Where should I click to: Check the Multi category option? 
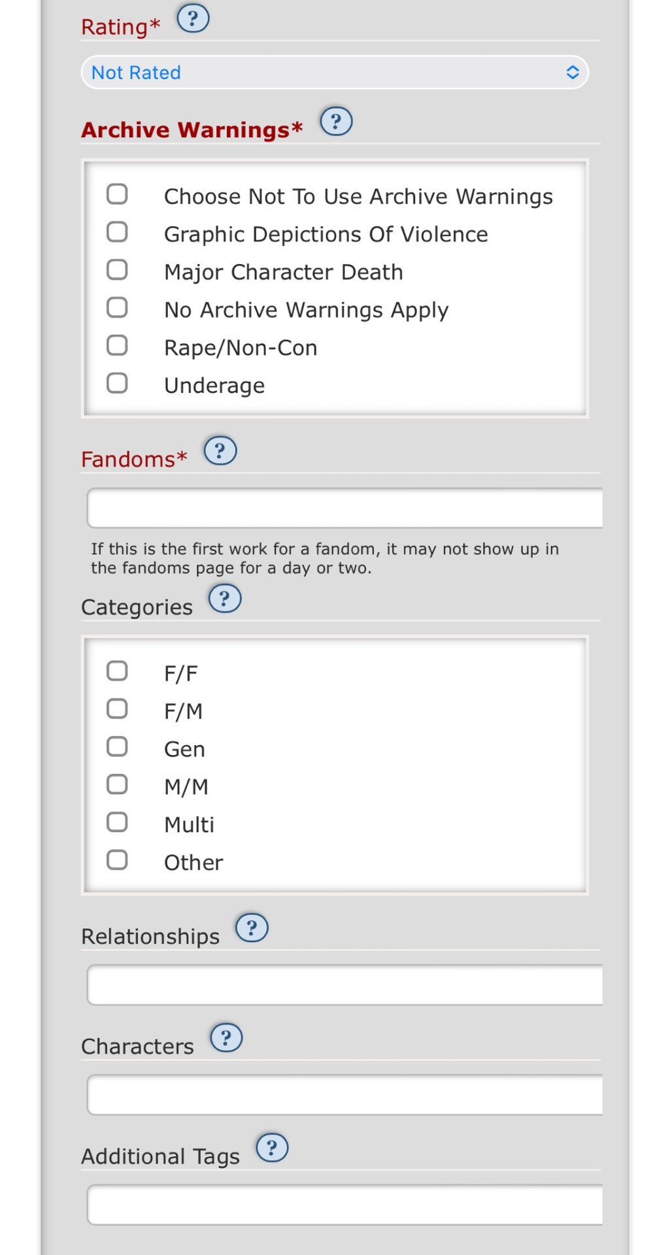(x=117, y=822)
